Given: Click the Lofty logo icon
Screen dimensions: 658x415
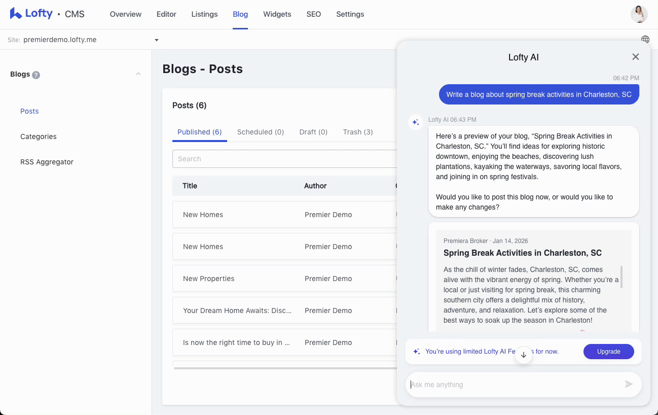Looking at the screenshot, I should click(16, 14).
